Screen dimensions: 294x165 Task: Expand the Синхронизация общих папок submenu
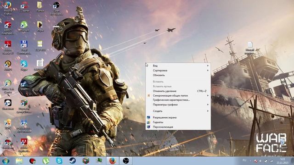click(x=178, y=96)
